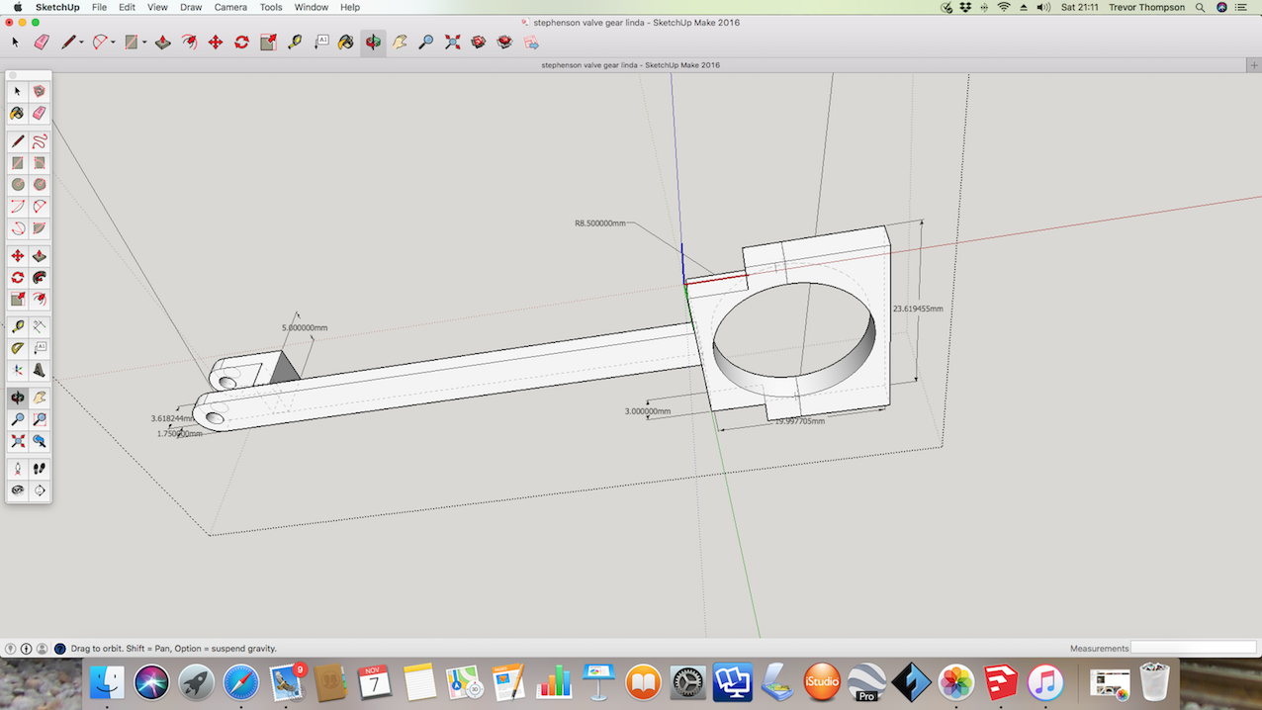
Task: Open the Line tool dropdown arrow
Action: pyautogui.click(x=81, y=43)
